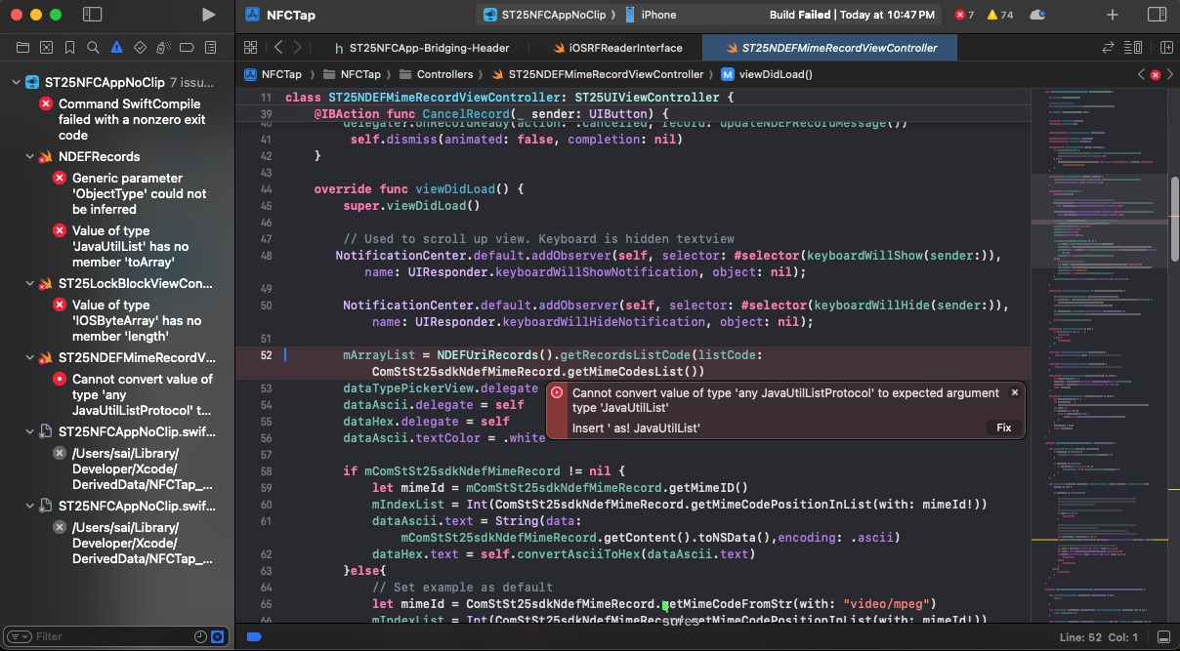Click the Run build play button
This screenshot has height=651, width=1180.
pyautogui.click(x=208, y=15)
